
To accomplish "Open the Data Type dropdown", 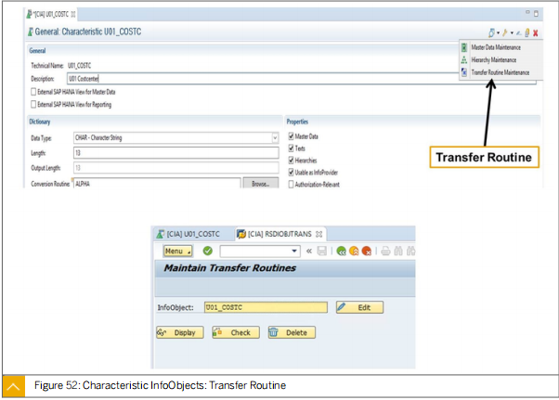I will (x=275, y=138).
